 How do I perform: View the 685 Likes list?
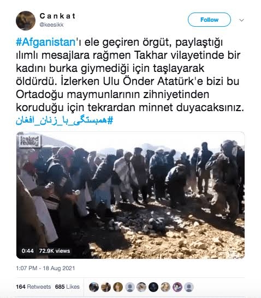point(67,287)
